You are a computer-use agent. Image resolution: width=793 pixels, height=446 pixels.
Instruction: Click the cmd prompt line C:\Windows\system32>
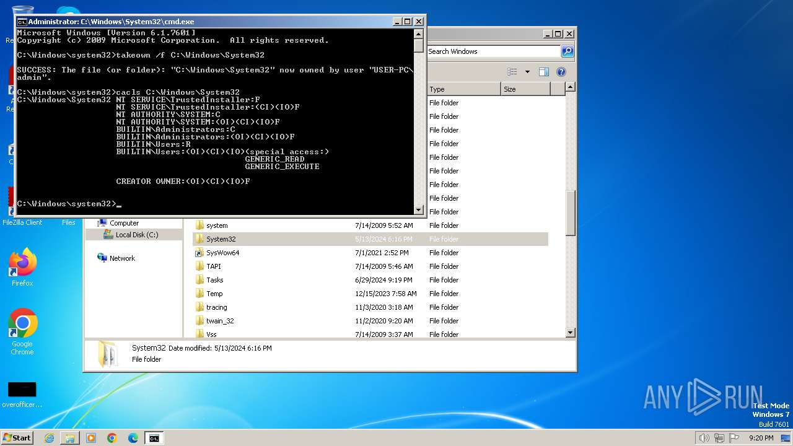click(66, 204)
